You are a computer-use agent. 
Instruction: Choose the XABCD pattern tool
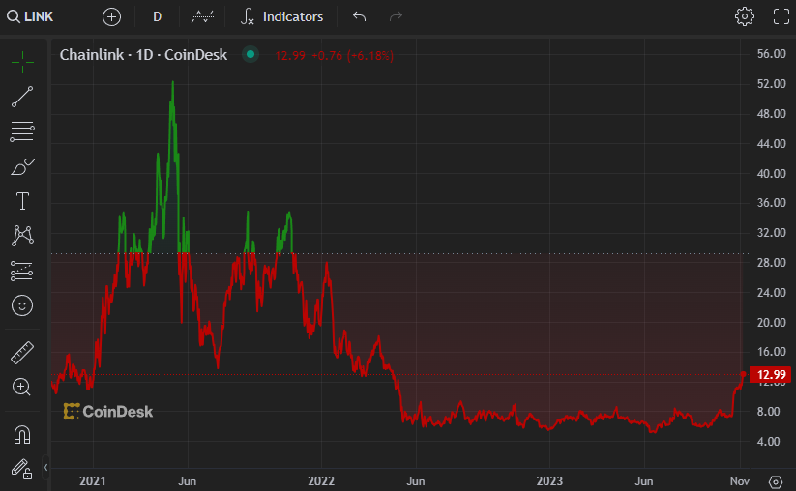pyautogui.click(x=22, y=235)
